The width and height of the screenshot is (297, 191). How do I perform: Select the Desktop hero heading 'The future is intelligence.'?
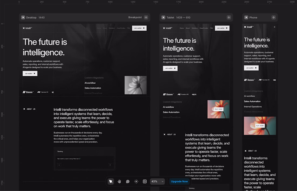[x=45, y=47]
